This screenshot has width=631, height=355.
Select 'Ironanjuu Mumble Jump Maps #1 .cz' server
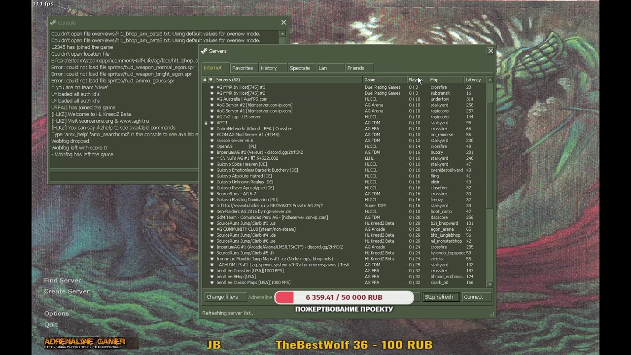pyautogui.click(x=345, y=259)
